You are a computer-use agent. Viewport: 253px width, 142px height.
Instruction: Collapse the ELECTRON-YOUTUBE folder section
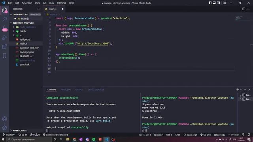[x=11, y=23]
